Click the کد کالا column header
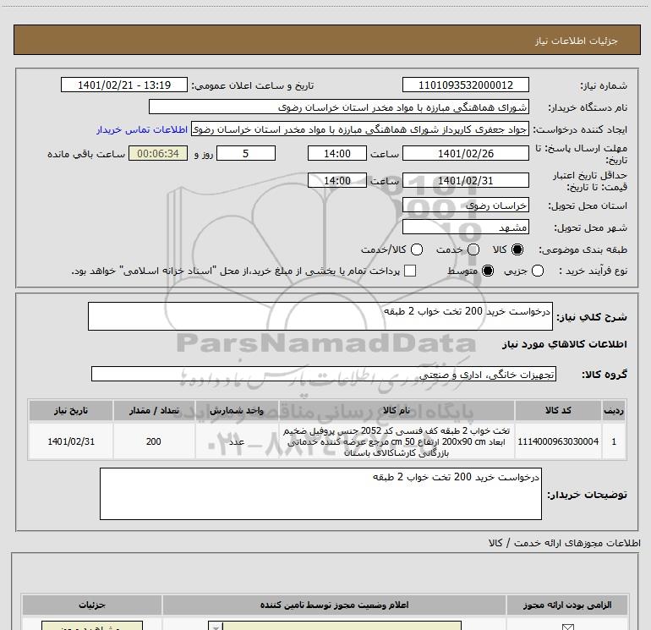Screen dimensions: 651x630 tap(558, 410)
